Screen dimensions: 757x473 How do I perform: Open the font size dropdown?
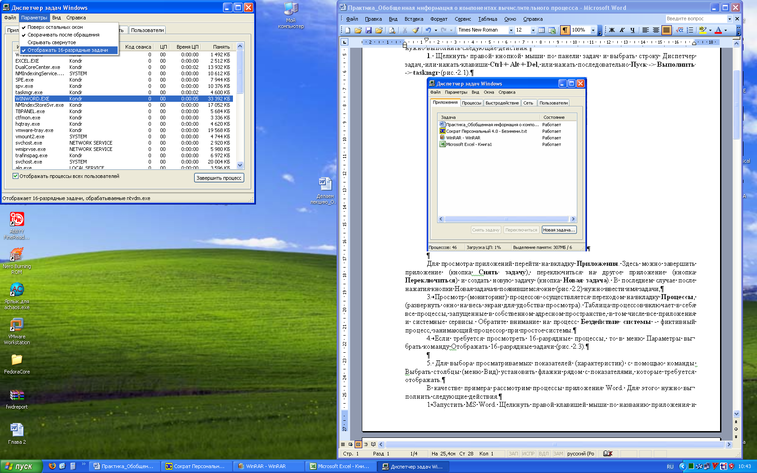[x=533, y=30]
